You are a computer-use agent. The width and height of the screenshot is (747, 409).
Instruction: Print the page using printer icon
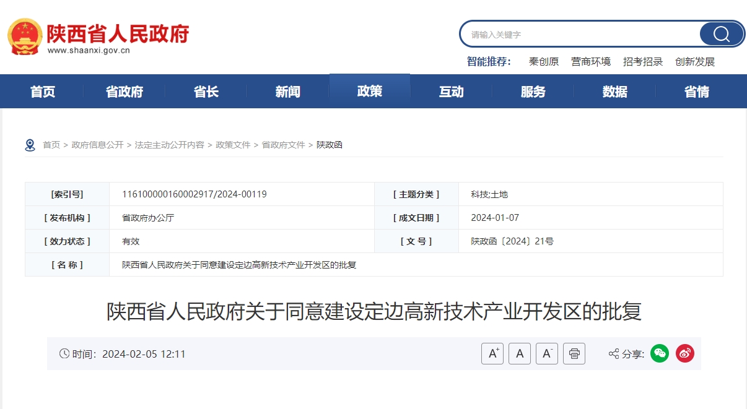coord(574,353)
